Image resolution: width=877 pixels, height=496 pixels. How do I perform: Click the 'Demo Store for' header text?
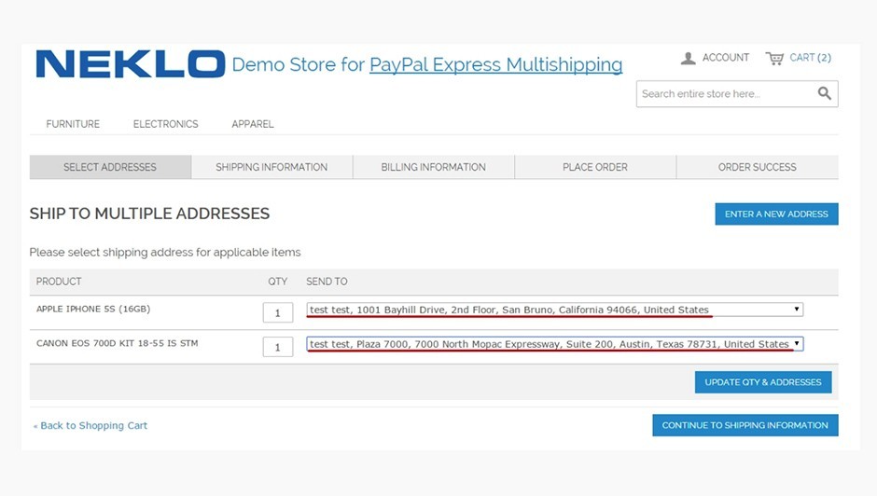pyautogui.click(x=299, y=65)
